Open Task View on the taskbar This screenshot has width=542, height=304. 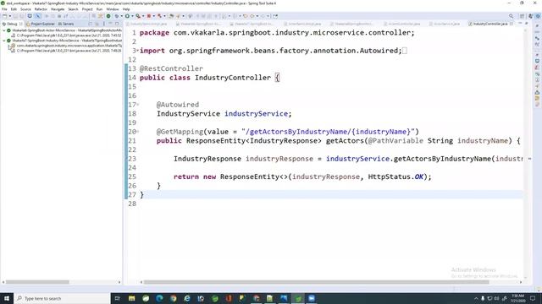point(117,298)
